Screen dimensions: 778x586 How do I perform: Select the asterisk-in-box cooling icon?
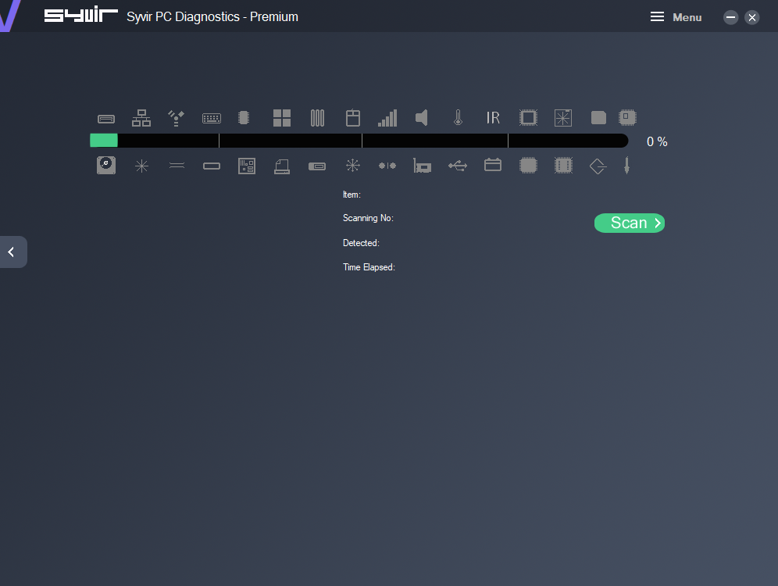click(x=563, y=118)
